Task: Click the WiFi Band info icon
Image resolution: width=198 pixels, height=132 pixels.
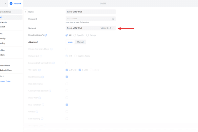Action: click(39, 70)
